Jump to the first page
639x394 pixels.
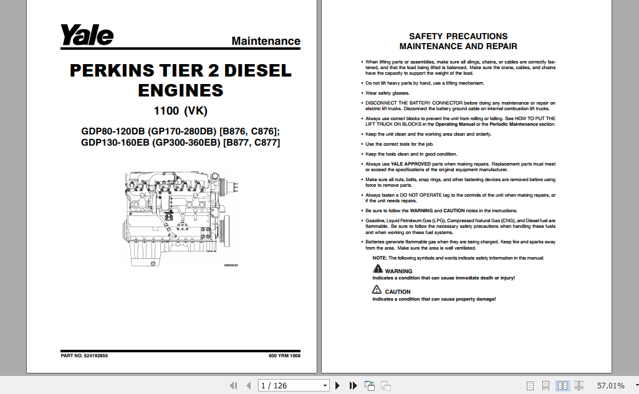tap(234, 385)
